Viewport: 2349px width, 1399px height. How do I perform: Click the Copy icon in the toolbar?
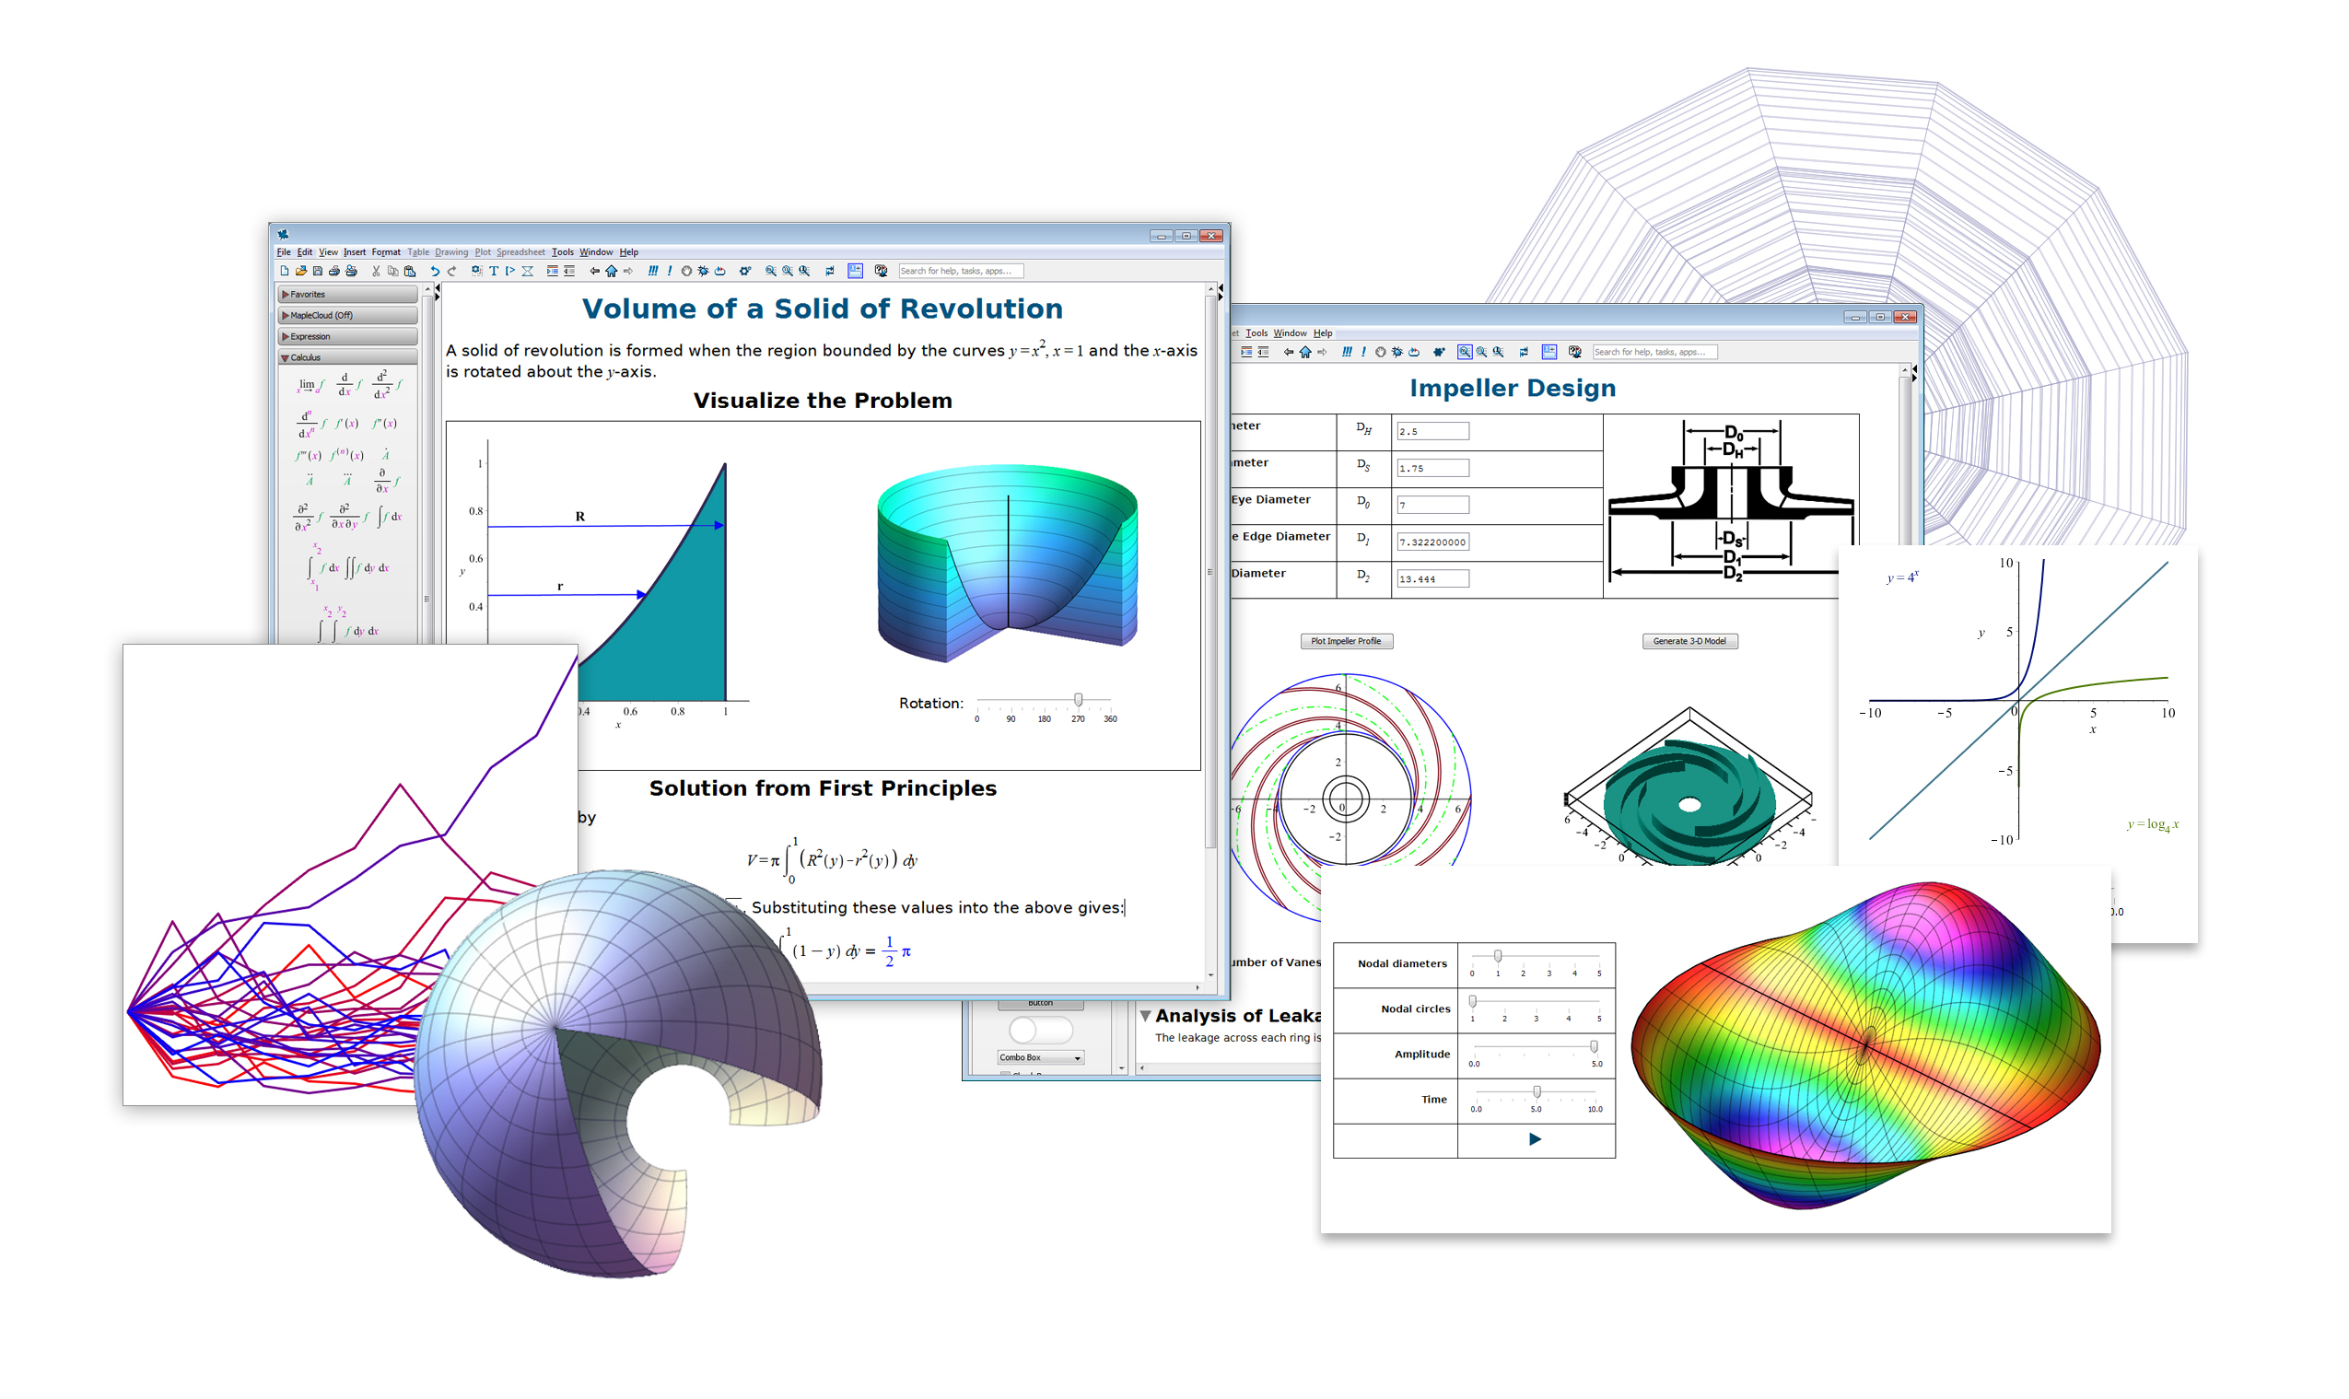click(x=393, y=271)
